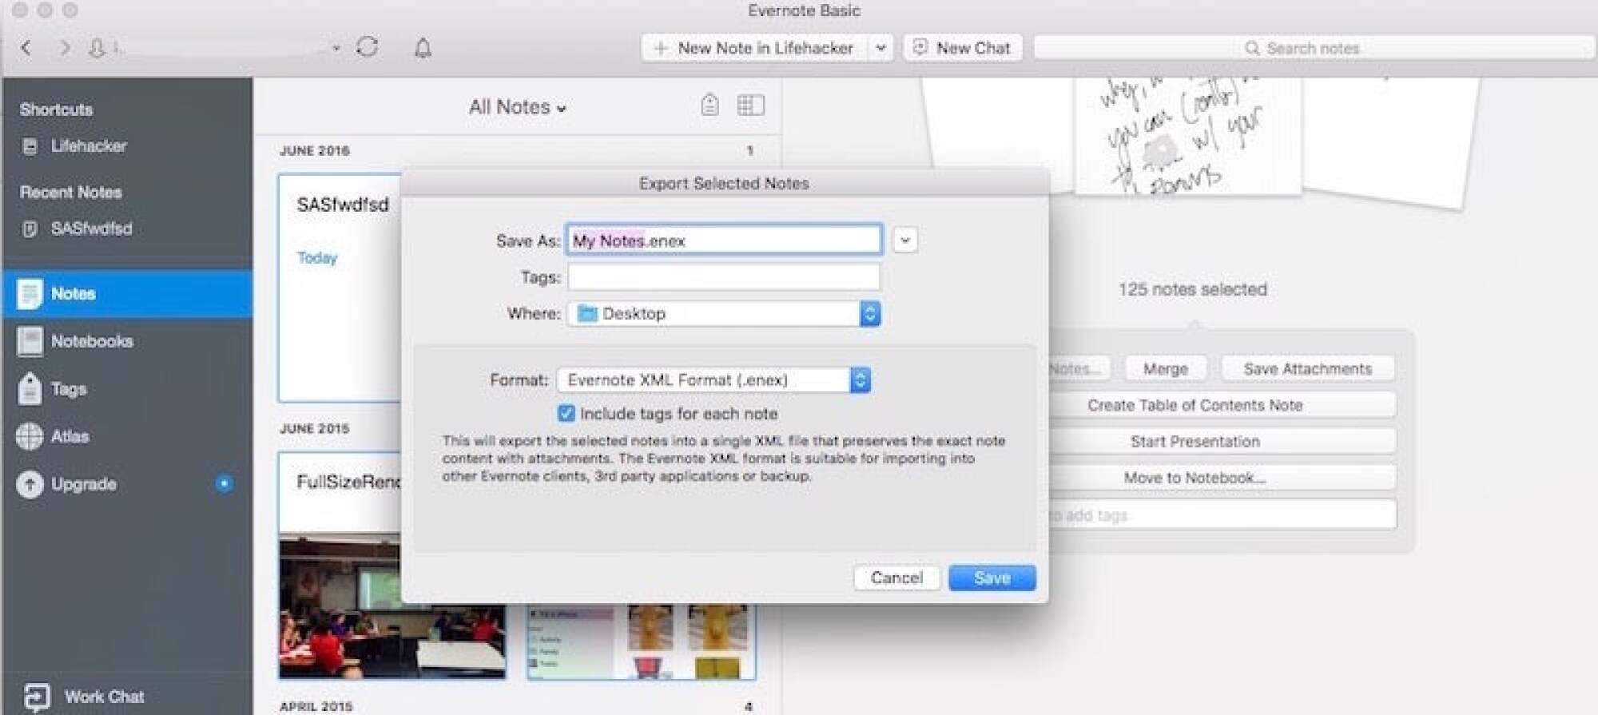This screenshot has width=1598, height=715.
Task: Click the Work Chat icon
Action: coord(37,697)
